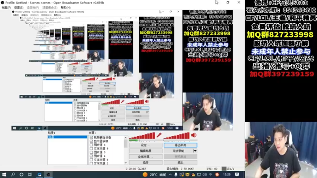Open the Windows Start menu
Screen dimensions: 317x178
(4, 174)
